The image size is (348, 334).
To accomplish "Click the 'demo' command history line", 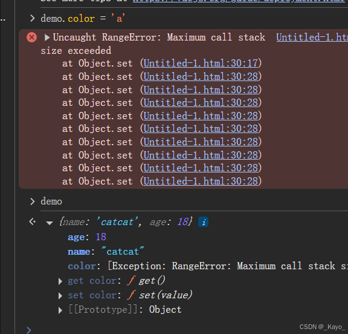I will coord(51,201).
